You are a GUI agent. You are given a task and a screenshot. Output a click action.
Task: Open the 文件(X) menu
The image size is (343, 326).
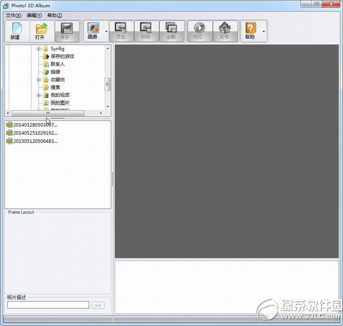click(13, 15)
